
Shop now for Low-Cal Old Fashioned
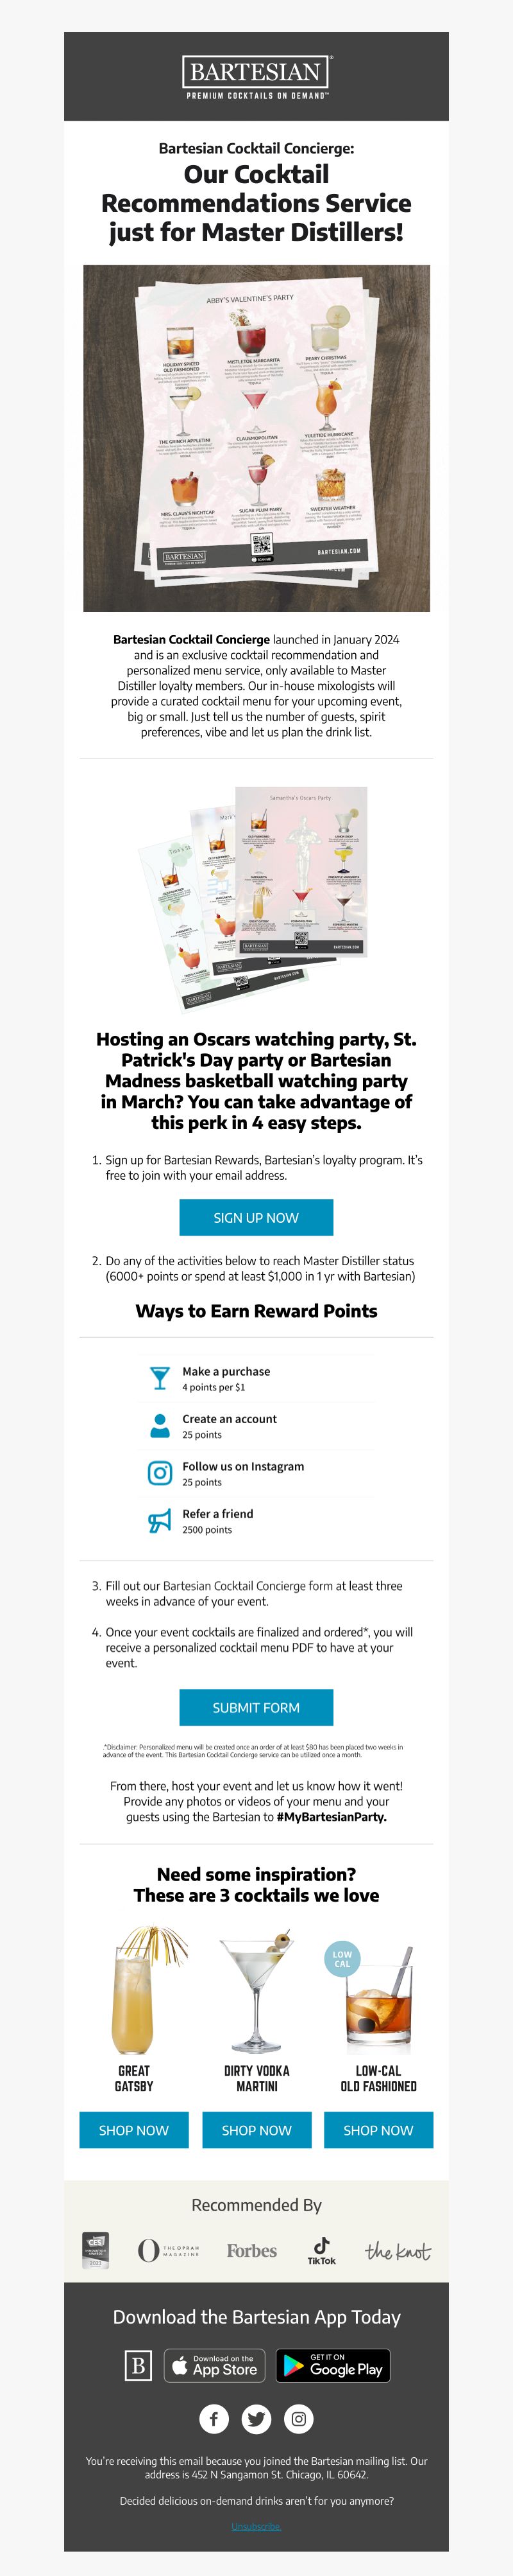click(x=378, y=2130)
